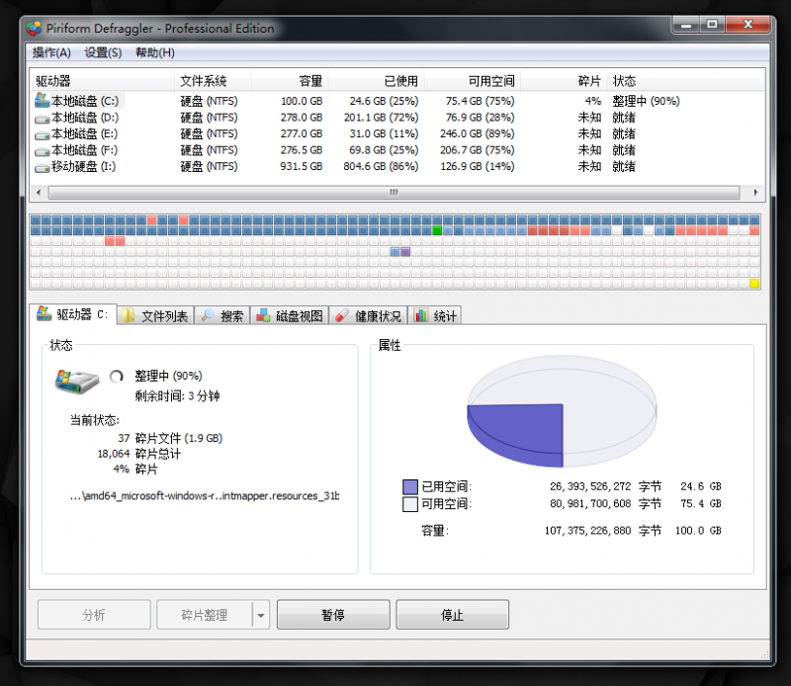Sort by the 碎片 column header
This screenshot has width=791, height=686.
(564, 81)
